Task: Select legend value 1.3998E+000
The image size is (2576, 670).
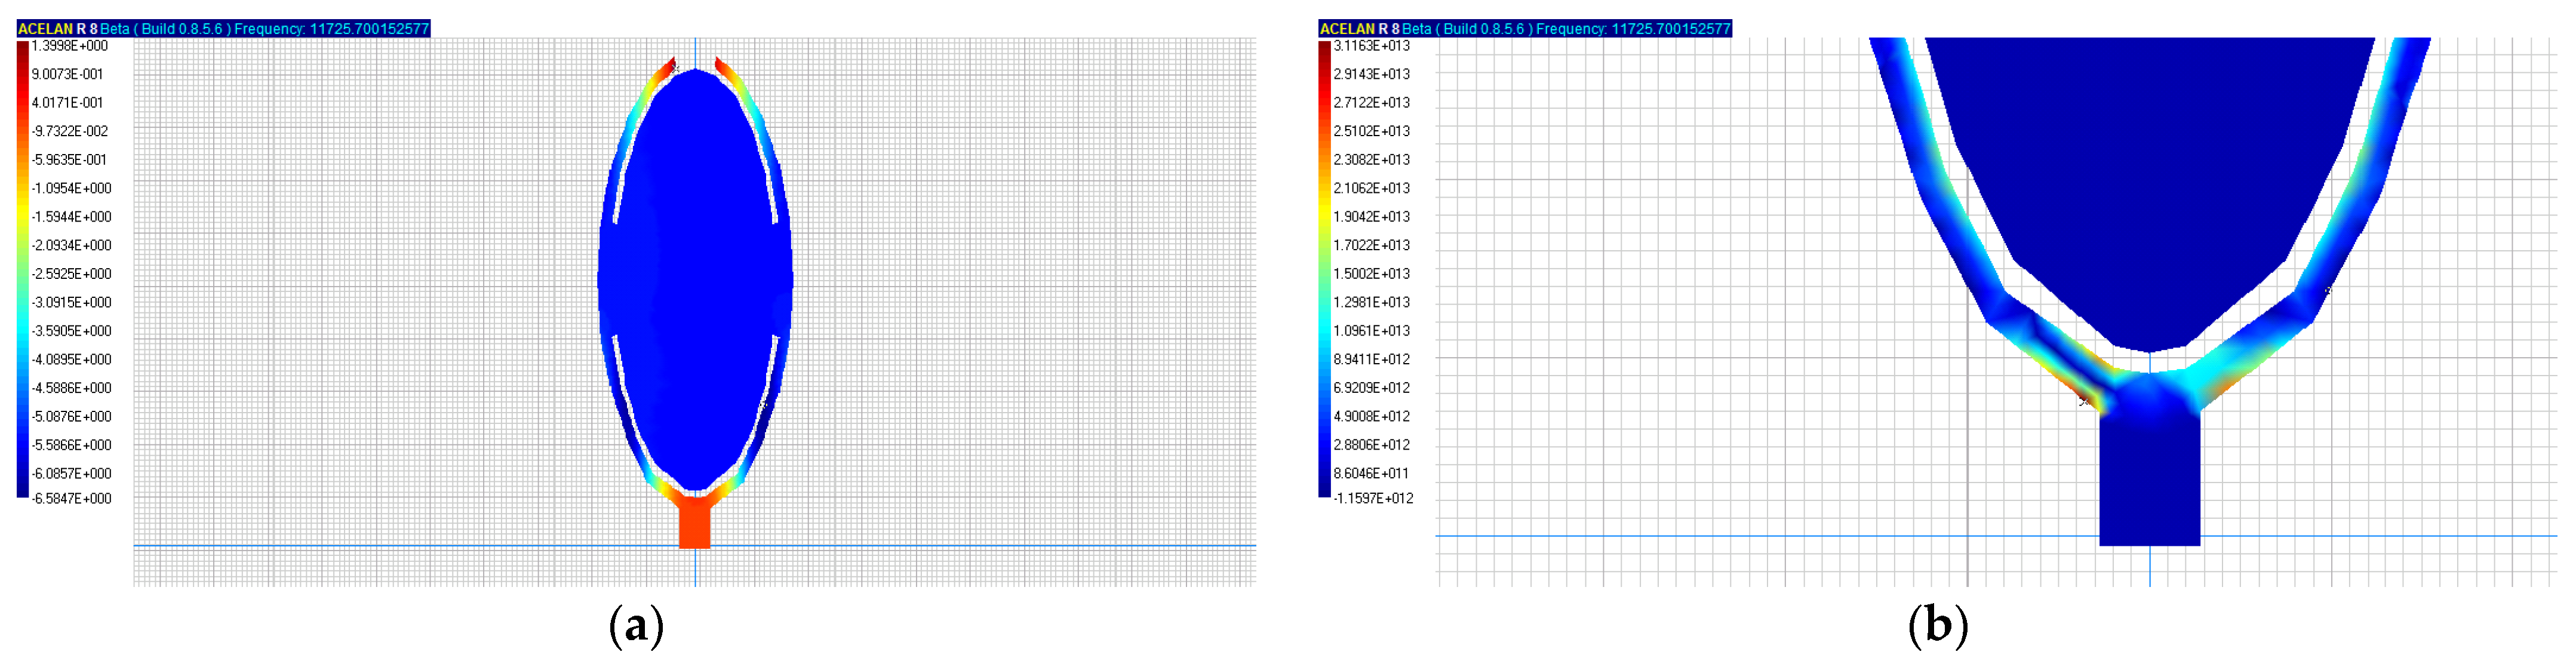Action: pos(69,46)
